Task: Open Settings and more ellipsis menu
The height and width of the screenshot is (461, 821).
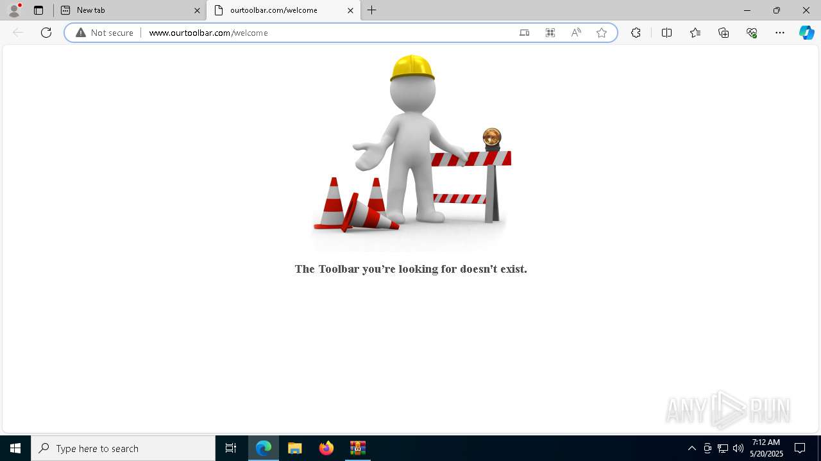Action: click(780, 33)
